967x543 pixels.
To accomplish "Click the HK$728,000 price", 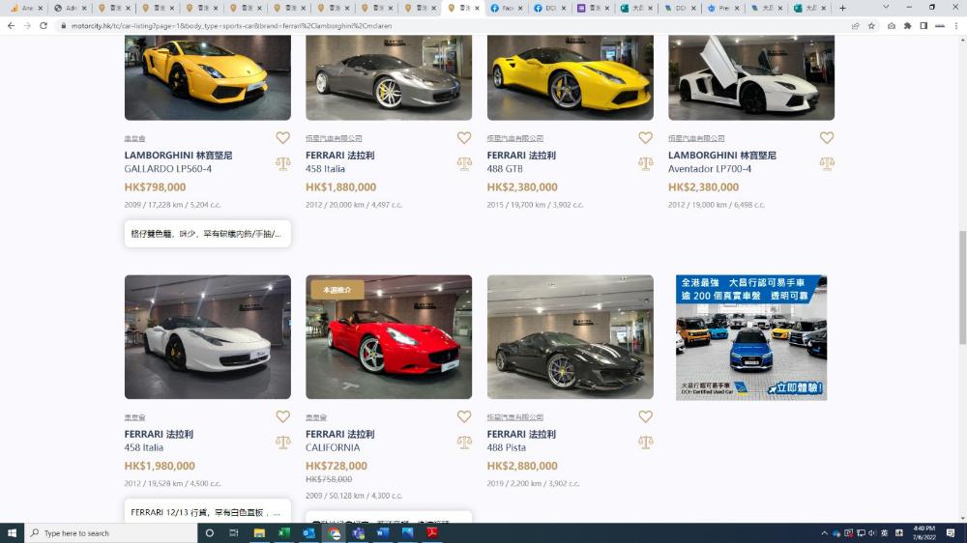I will click(337, 466).
